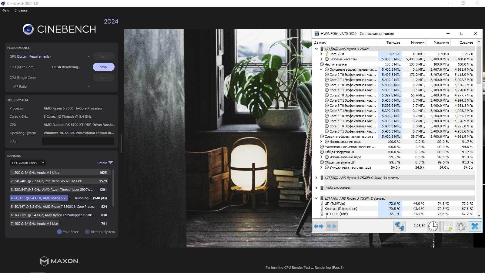Click HWiNFO scrollbar up arrow
This screenshot has height=273, width=485.
coord(479,42)
